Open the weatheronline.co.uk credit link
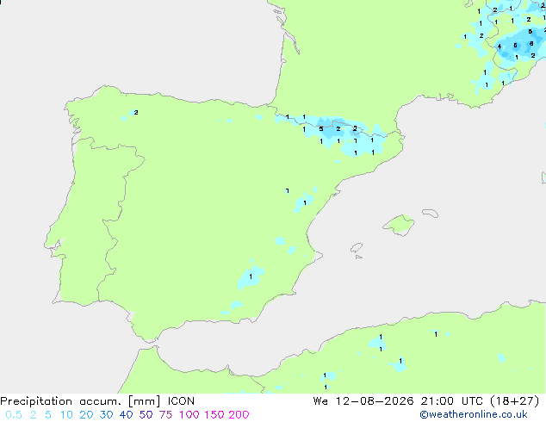 pyautogui.click(x=474, y=414)
